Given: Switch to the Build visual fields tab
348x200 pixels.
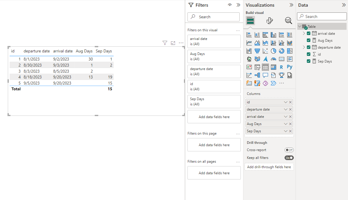Looking at the screenshot, I should tap(250, 21).
